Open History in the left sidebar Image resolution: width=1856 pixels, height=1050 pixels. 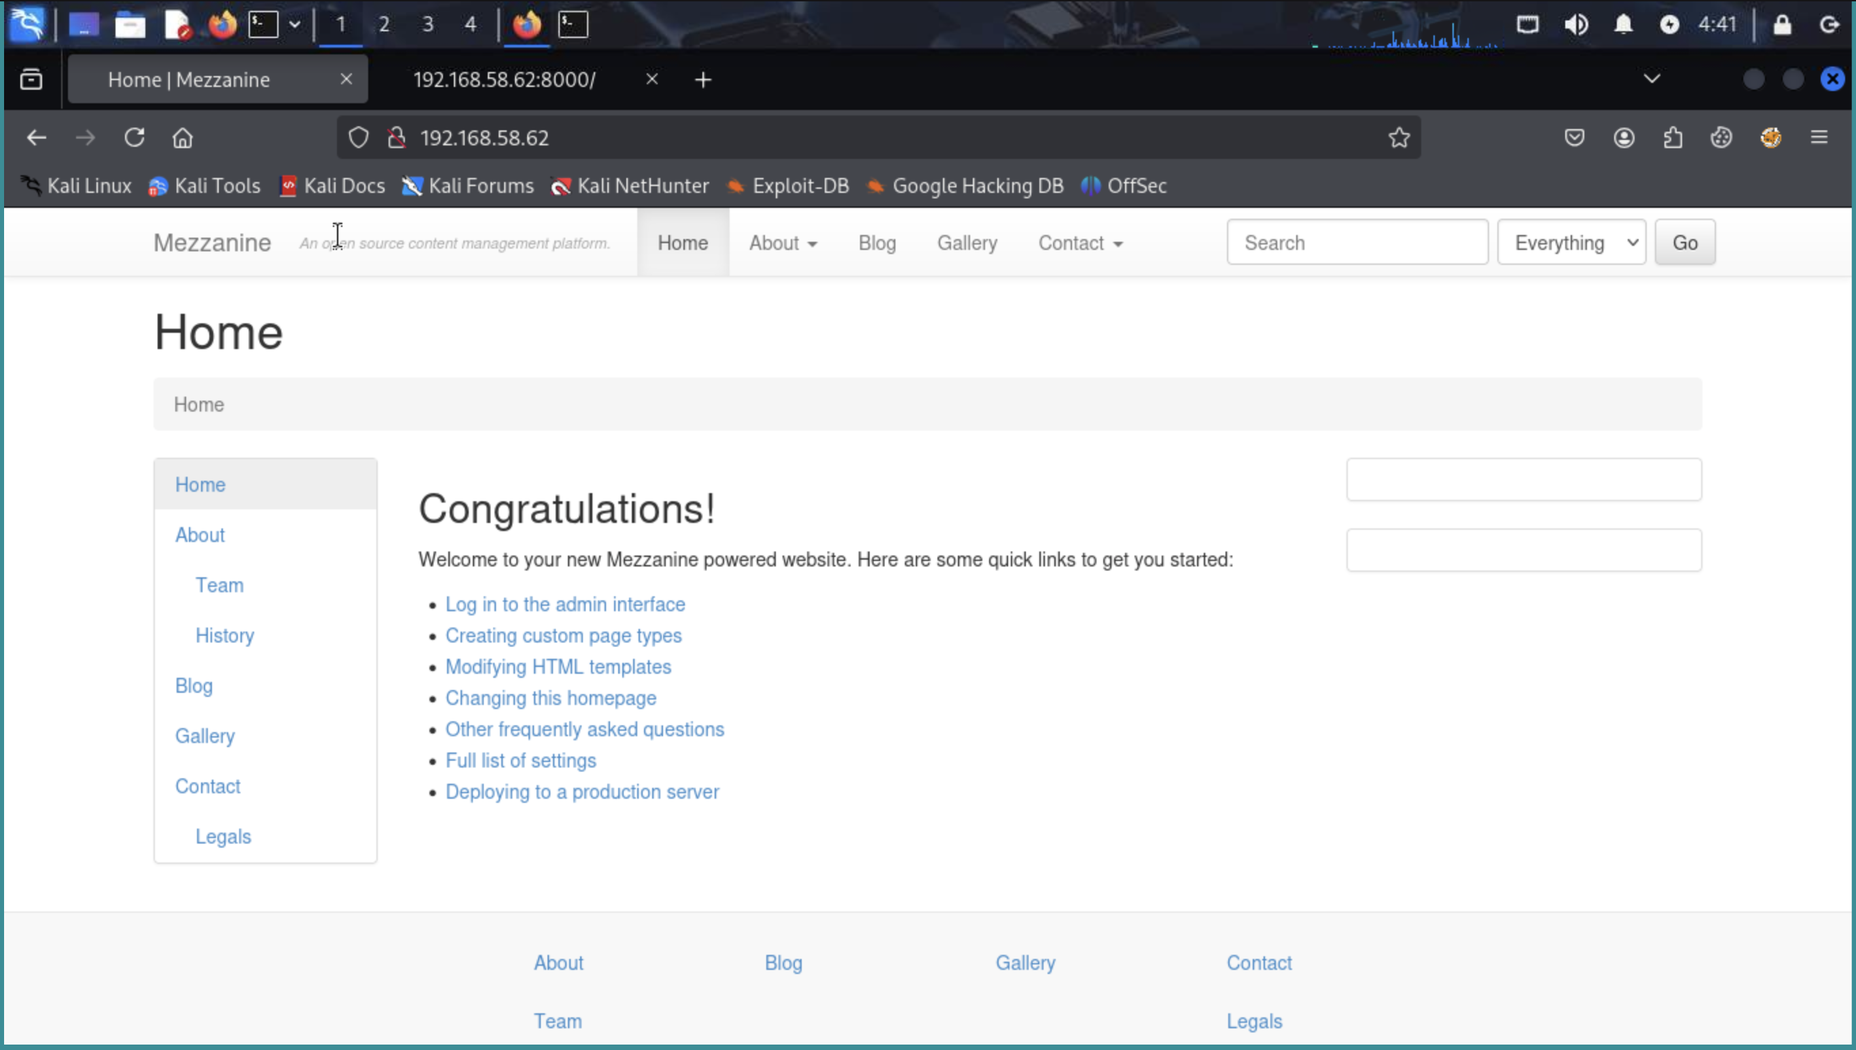[x=224, y=635]
